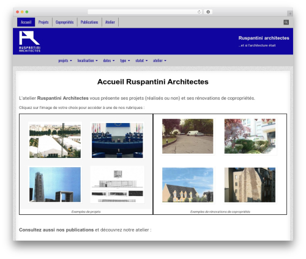The image size is (306, 259).
Task: Go to the Projets tab
Action: coord(43,22)
